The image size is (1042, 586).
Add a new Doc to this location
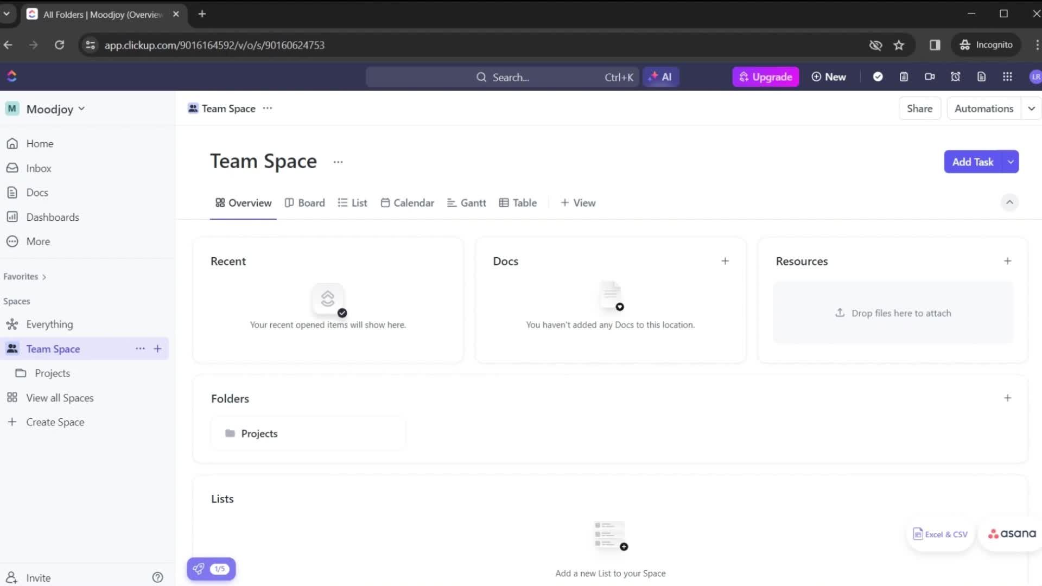click(x=725, y=261)
